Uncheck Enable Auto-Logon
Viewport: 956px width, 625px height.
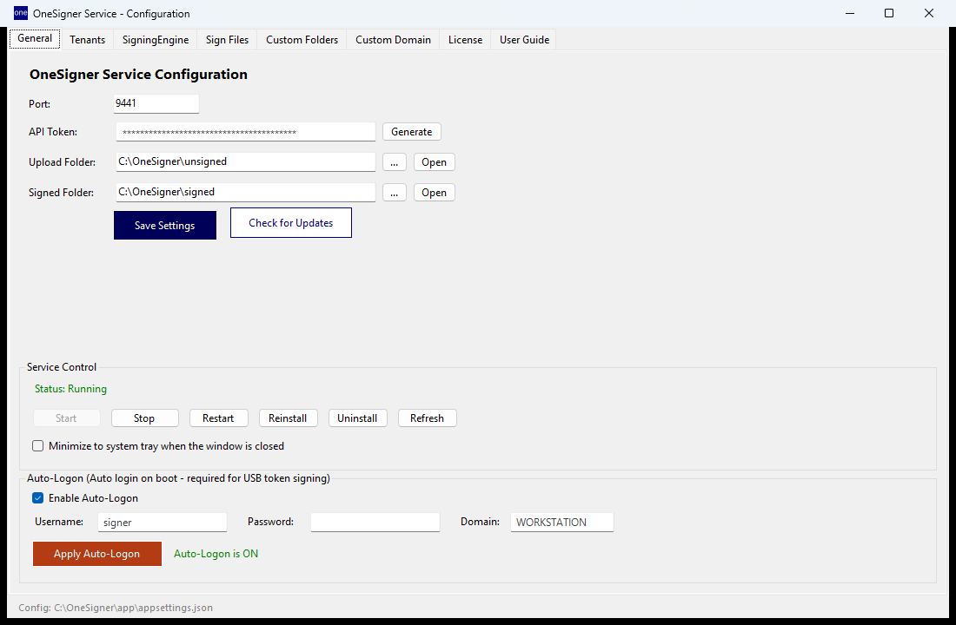click(37, 498)
